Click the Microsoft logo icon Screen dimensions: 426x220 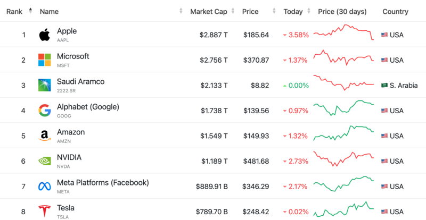click(44, 60)
